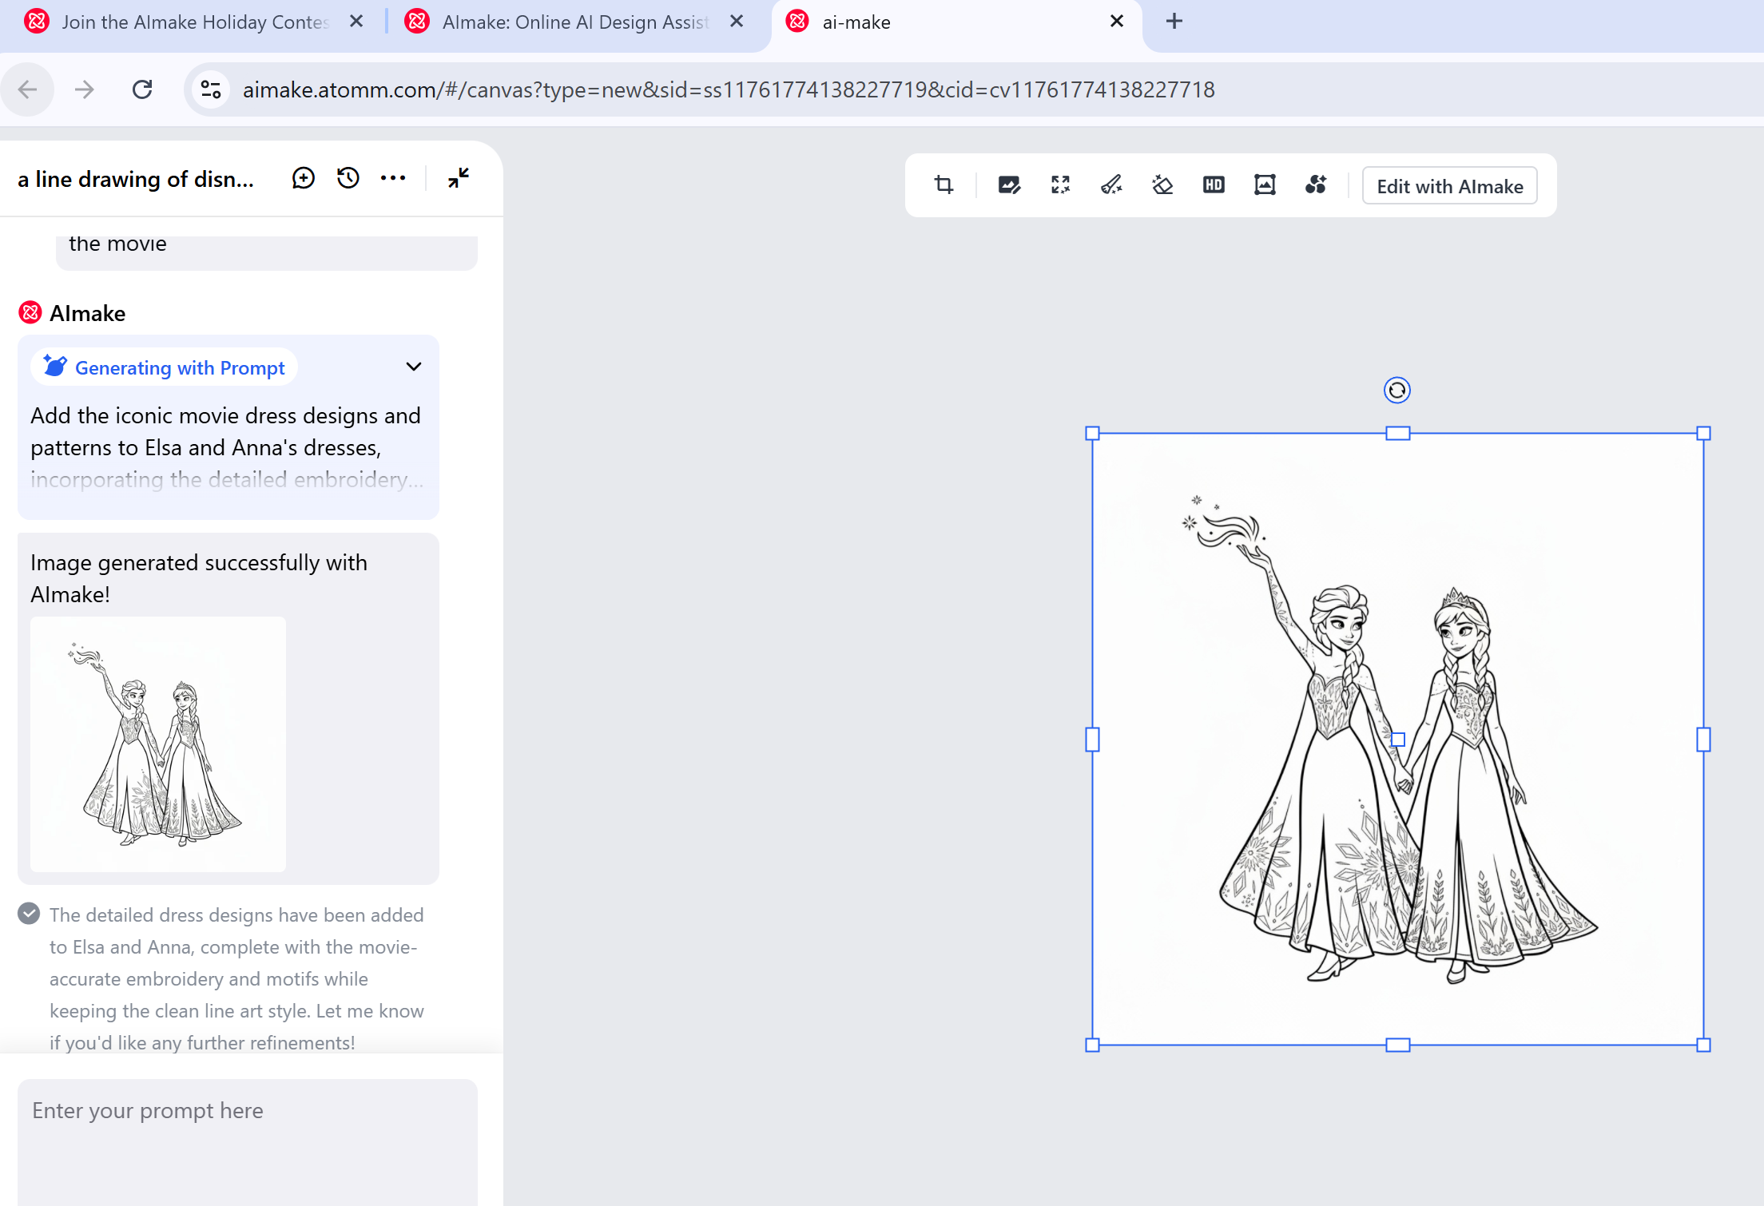The image size is (1764, 1206).
Task: Collapse the chat sidebar panel
Action: pos(458,177)
